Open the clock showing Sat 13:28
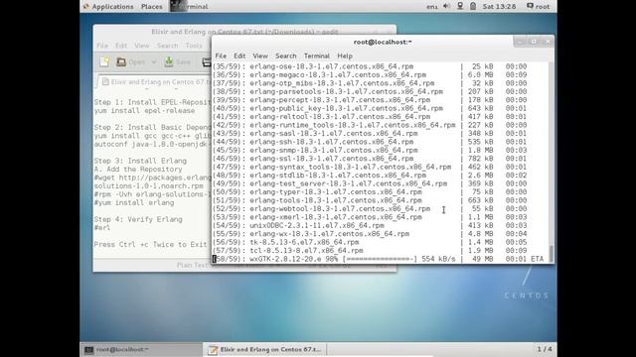The height and width of the screenshot is (357, 636). pyautogui.click(x=499, y=7)
